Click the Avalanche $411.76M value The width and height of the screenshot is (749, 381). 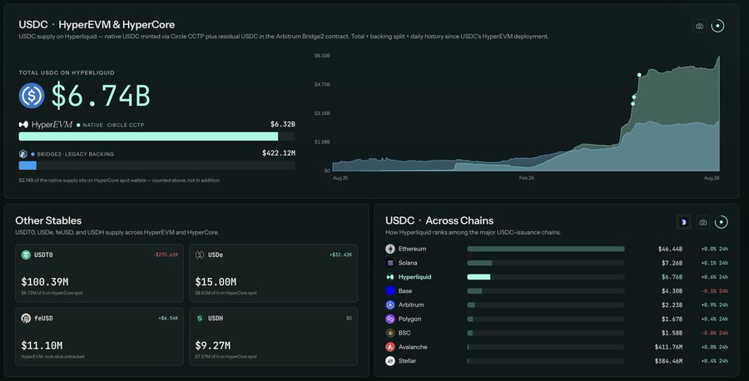click(x=668, y=347)
